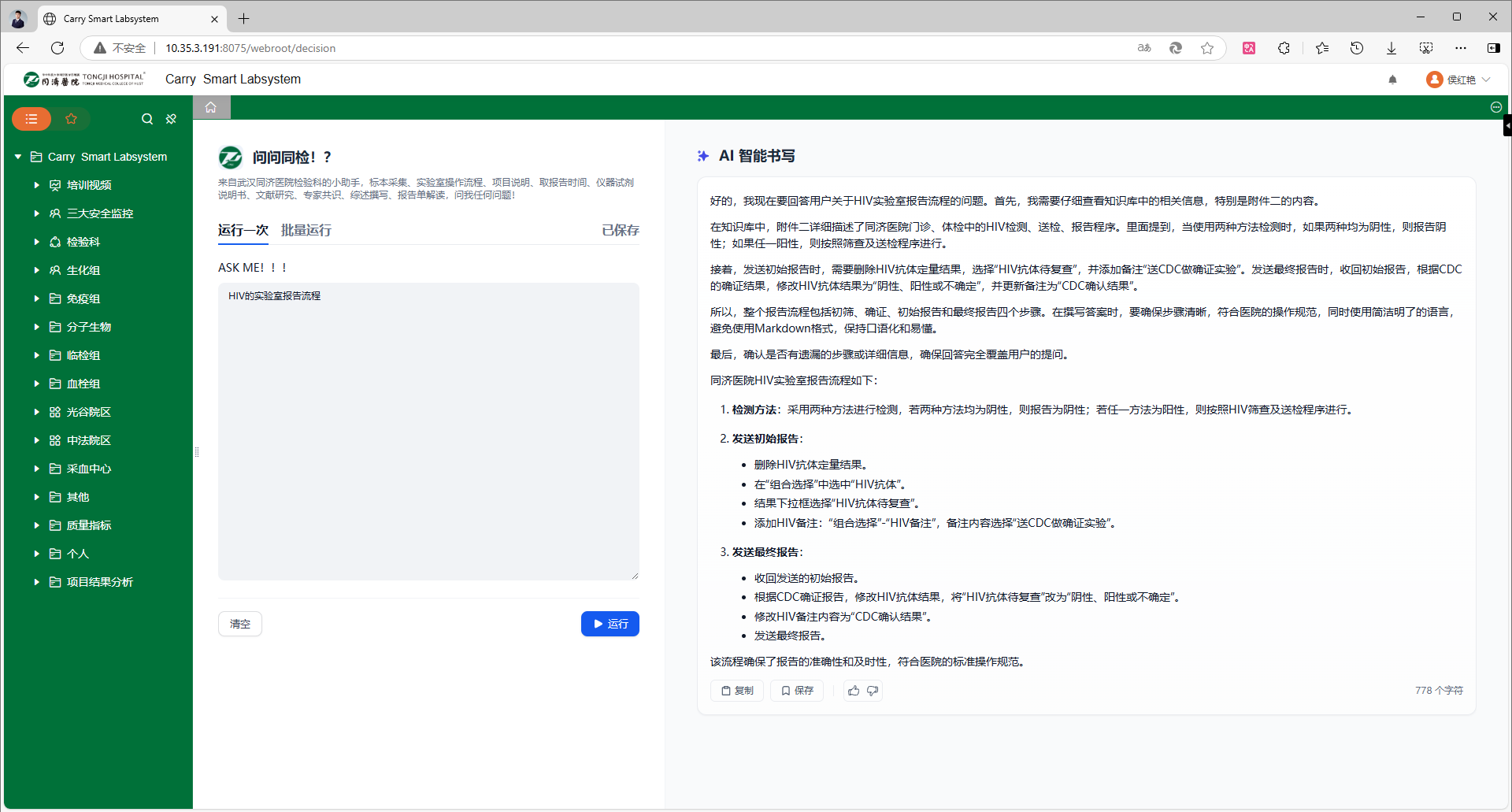Open the orange menu list icon
The height and width of the screenshot is (812, 1512).
(31, 119)
